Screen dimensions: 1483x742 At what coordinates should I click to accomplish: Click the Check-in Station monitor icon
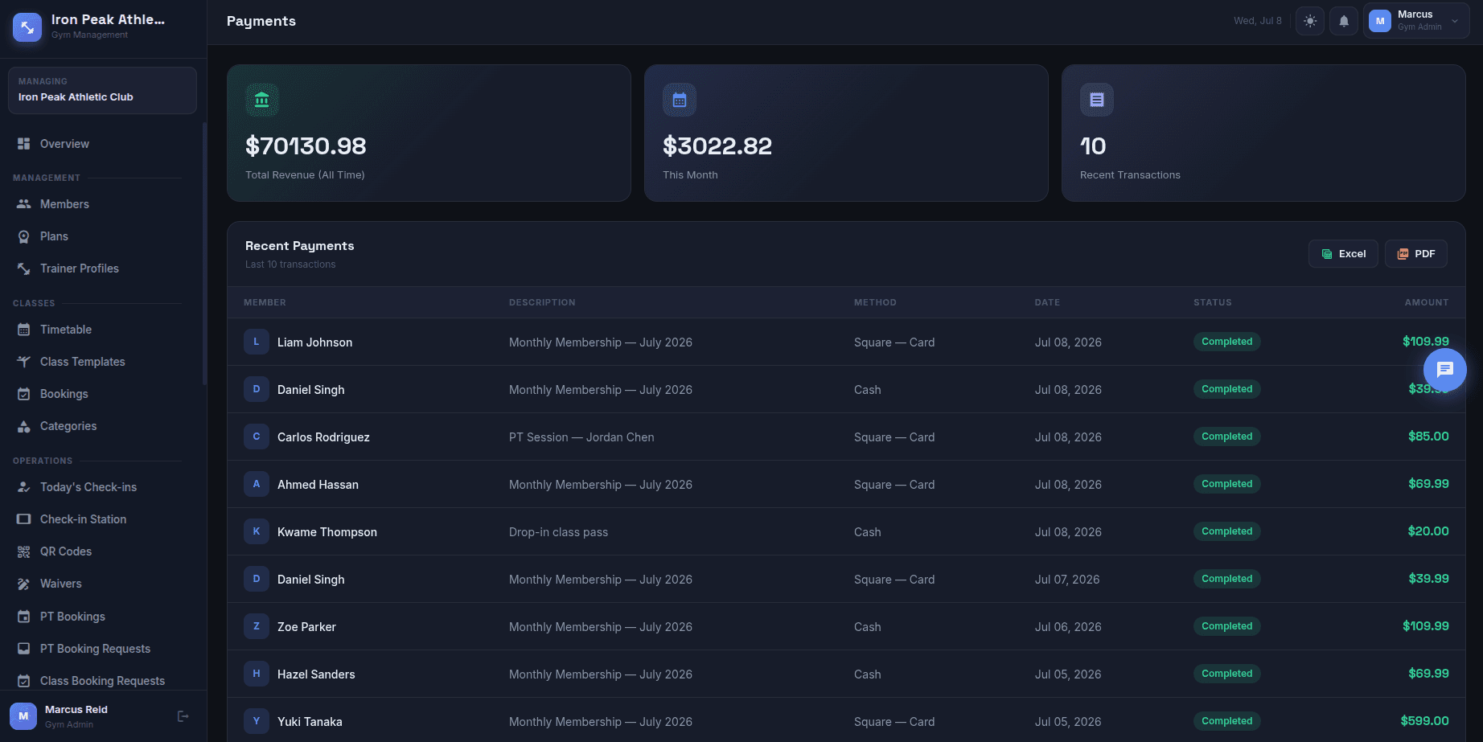[24, 519]
